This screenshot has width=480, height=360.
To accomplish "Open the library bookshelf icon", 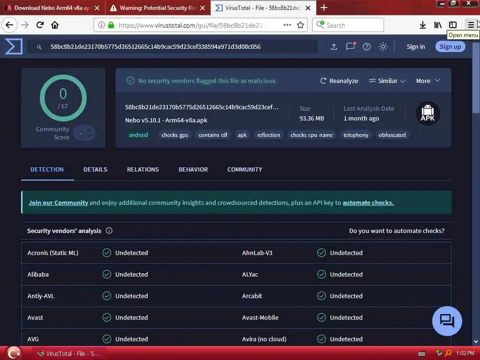I will (438, 25).
